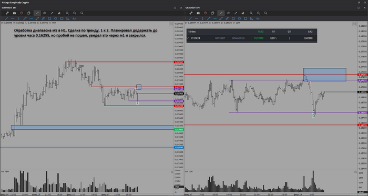Select the circle tool in 1H panel
Viewport: 368px width, 196px height.
[49, 18]
